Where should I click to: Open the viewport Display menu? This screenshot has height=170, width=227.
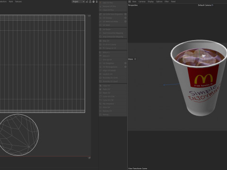tap(150, 1)
